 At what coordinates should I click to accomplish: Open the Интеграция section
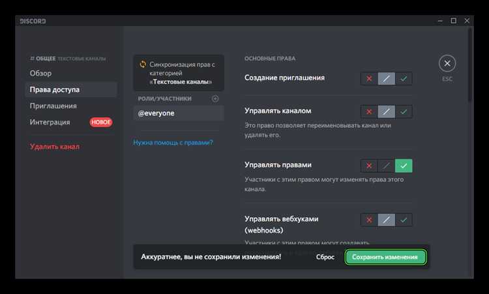pos(71,122)
